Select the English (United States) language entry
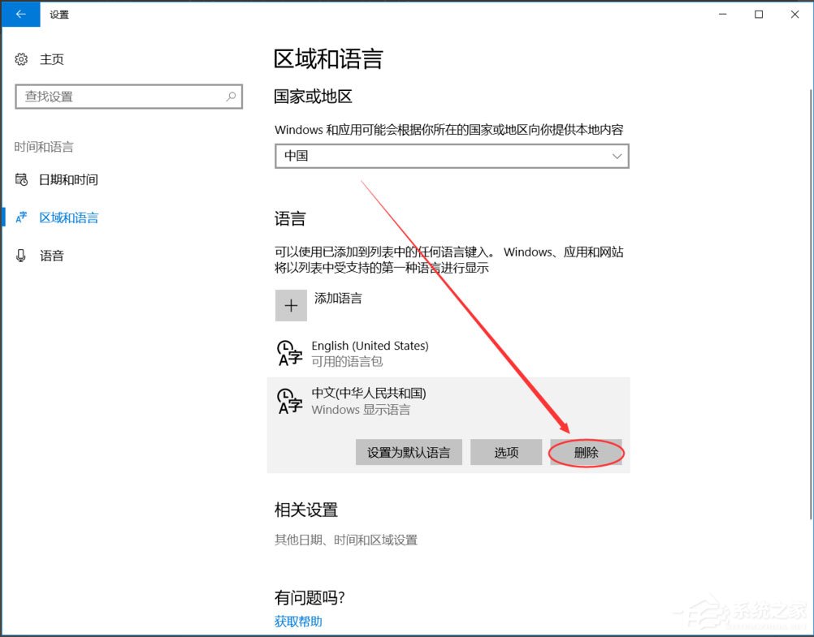814x637 pixels. (x=370, y=352)
